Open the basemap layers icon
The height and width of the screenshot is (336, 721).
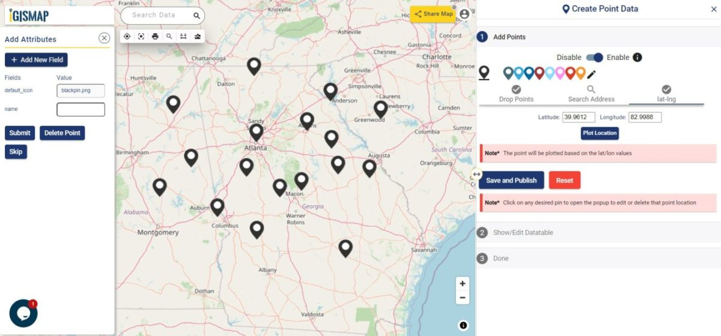[x=197, y=37]
